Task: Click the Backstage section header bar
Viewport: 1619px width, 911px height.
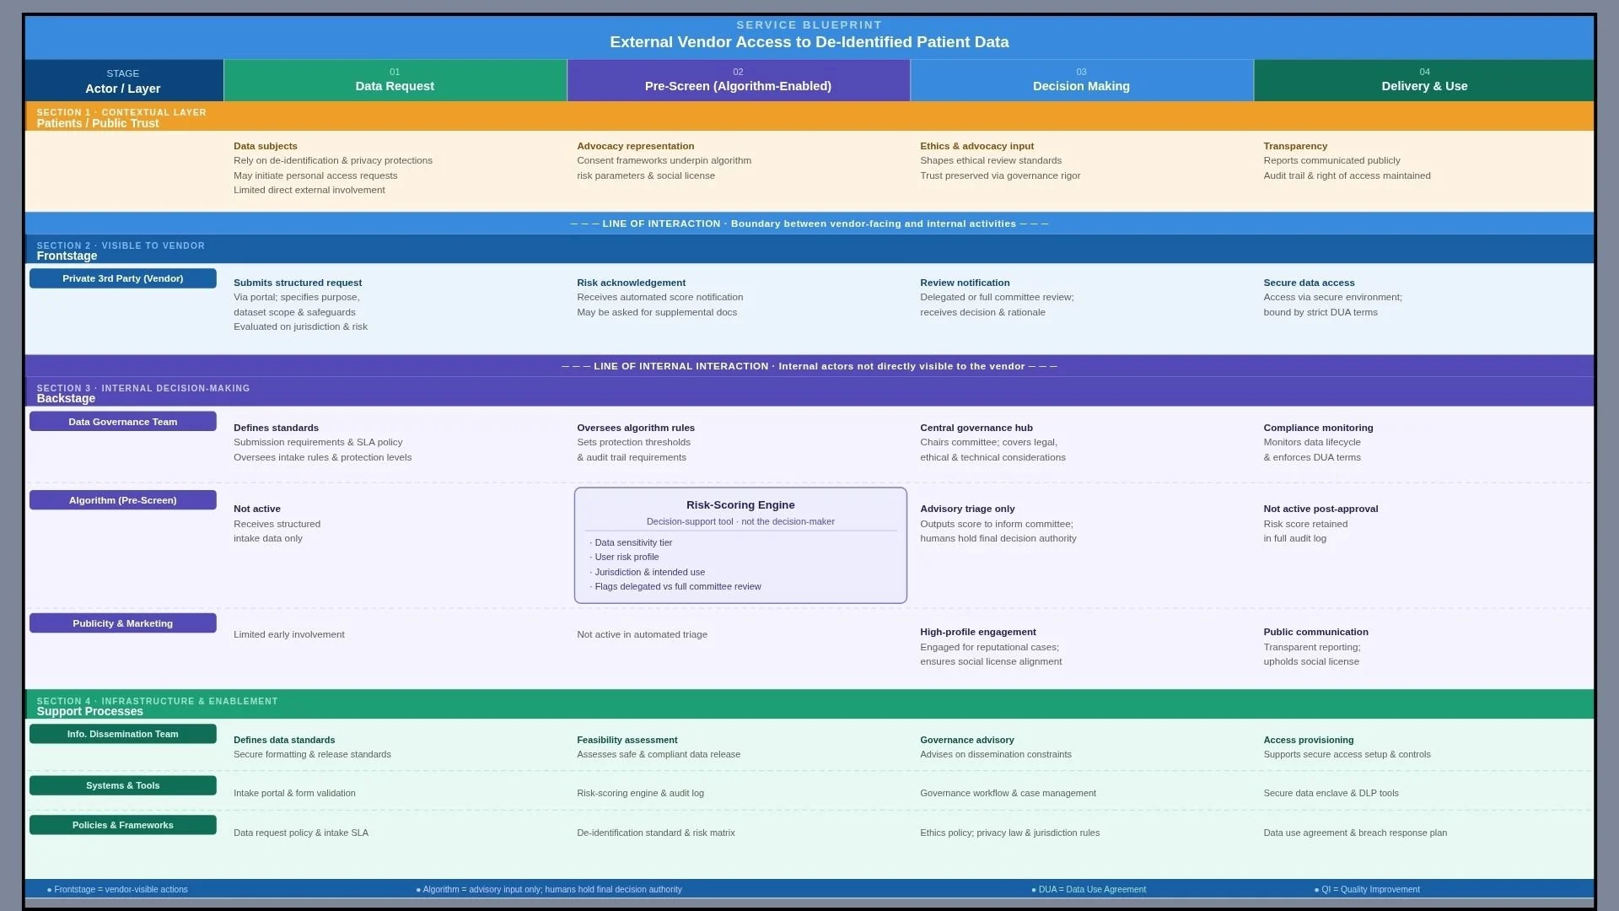Action: [66, 398]
